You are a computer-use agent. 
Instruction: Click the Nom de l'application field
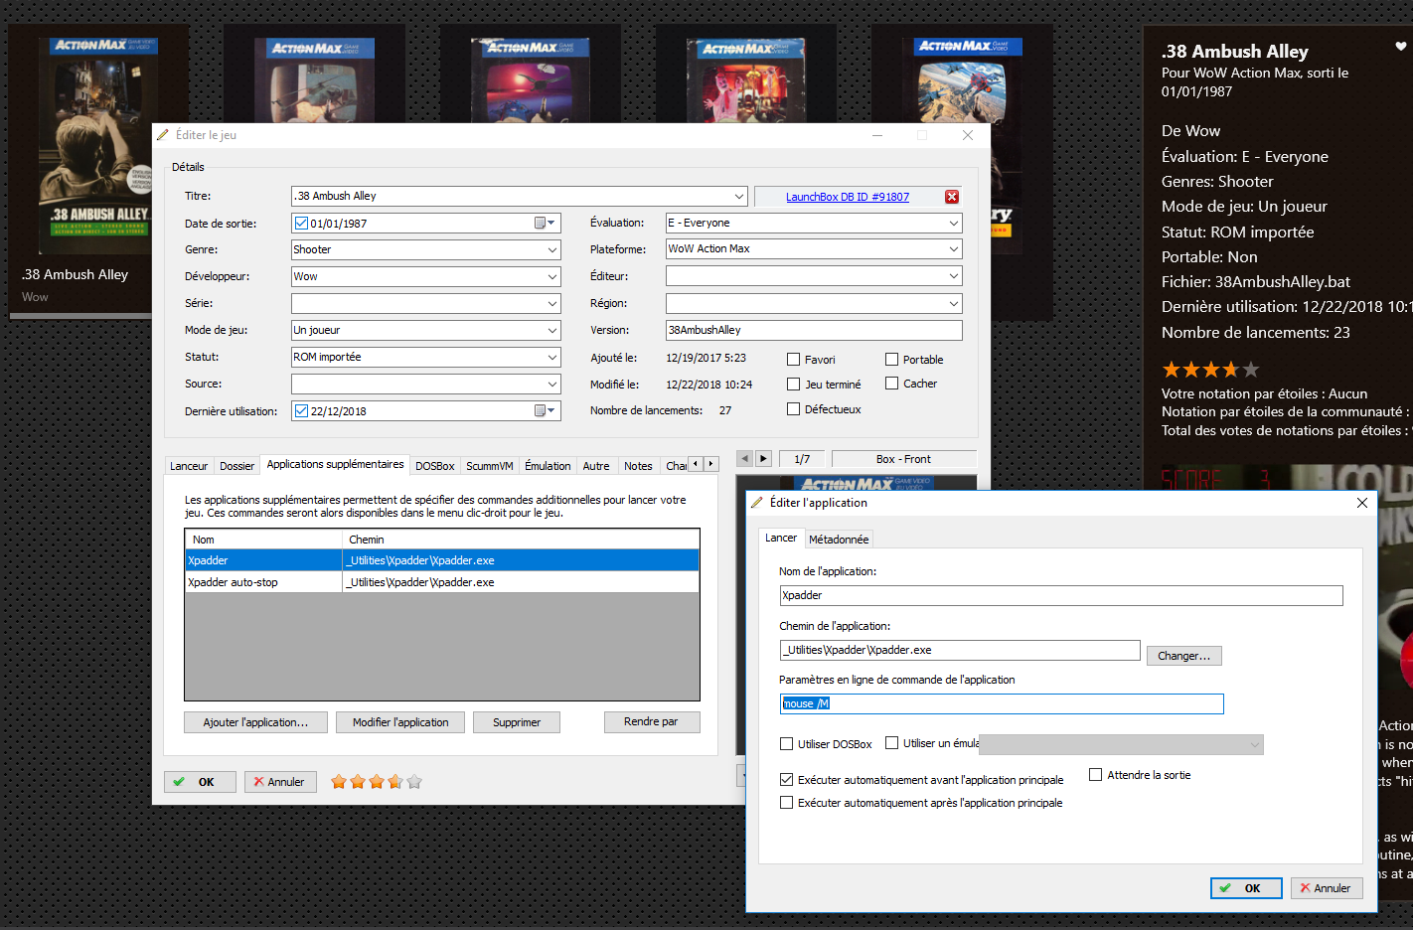pos(1061,595)
